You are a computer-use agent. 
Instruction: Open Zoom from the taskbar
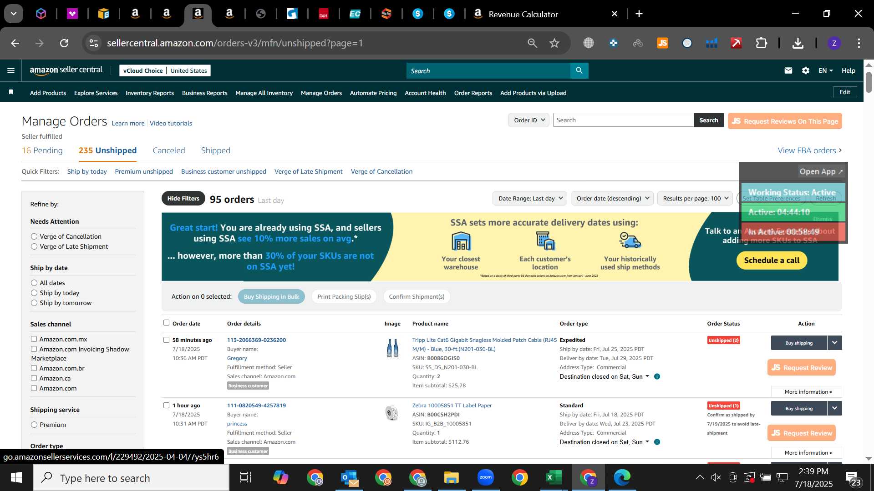coord(485,477)
